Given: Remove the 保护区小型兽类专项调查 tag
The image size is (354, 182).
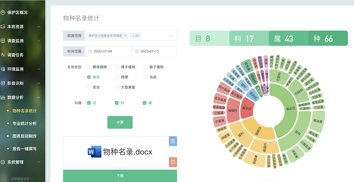Looking at the screenshot, I should [125, 36].
